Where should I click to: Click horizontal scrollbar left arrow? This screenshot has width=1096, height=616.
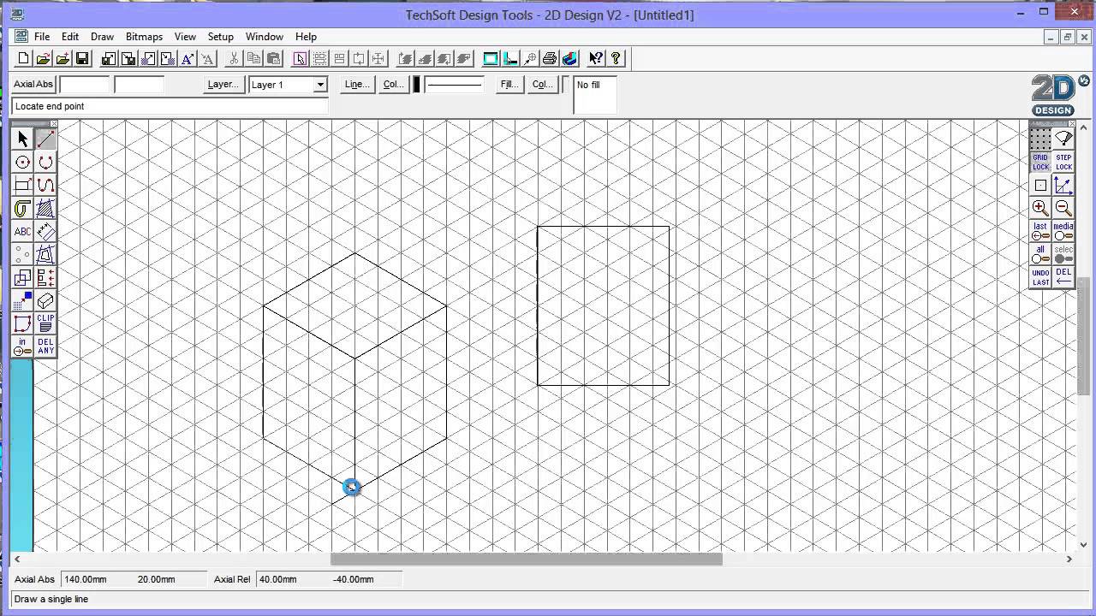(x=17, y=559)
